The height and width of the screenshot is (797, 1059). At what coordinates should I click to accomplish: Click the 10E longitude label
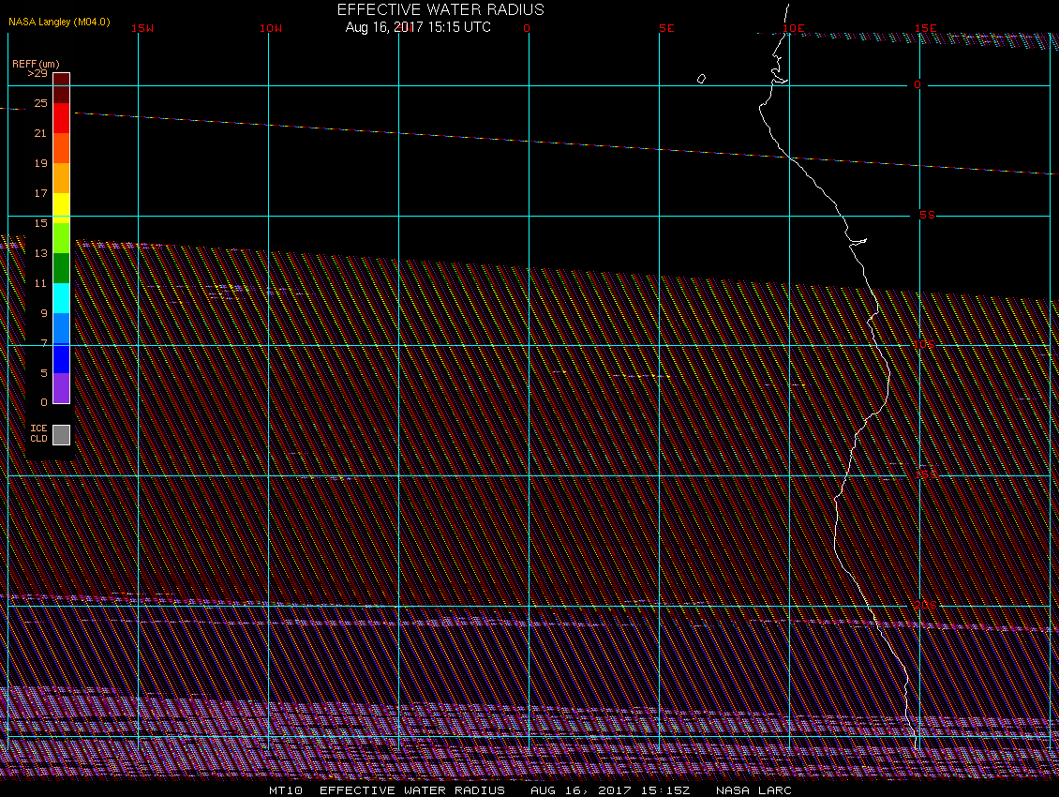[x=794, y=28]
